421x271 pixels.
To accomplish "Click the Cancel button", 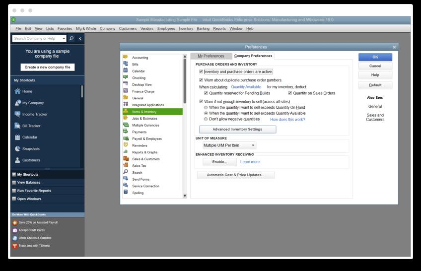I will pyautogui.click(x=375, y=66).
